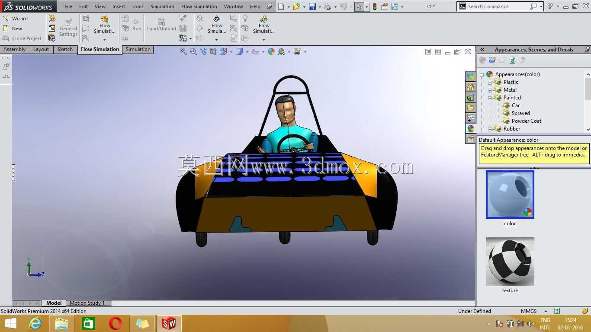The image size is (591, 332).
Task: Switch to the Assembly tab
Action: tap(14, 49)
